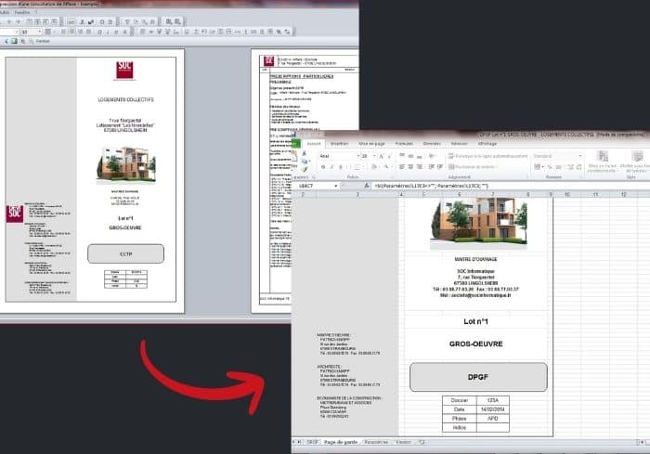Image resolution: width=650 pixels, height=454 pixels.
Task: Switch to the Paramètres sheet tab
Action: click(x=376, y=443)
